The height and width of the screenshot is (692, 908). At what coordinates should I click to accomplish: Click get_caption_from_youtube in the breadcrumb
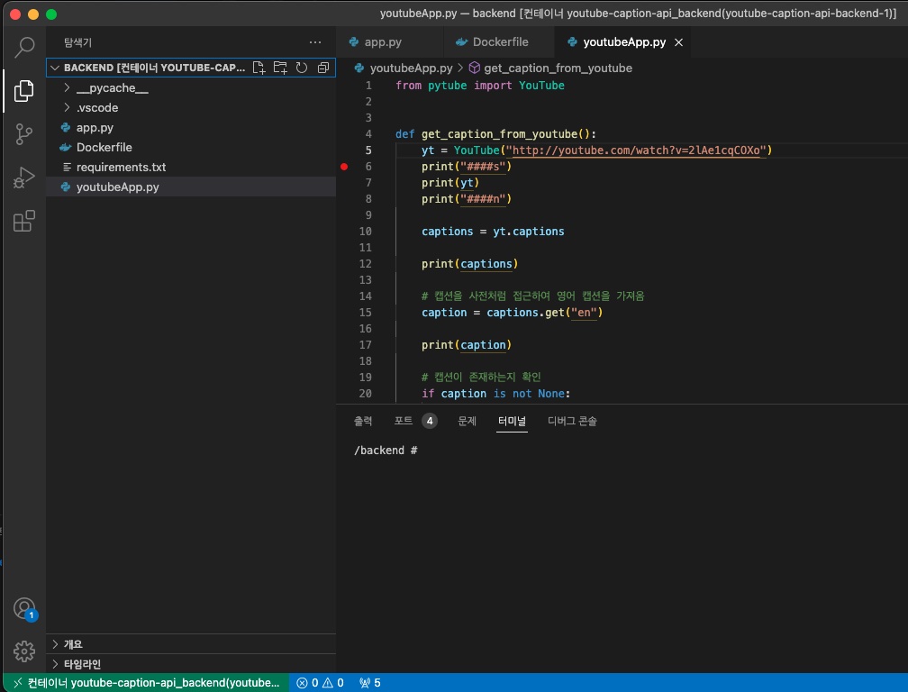(x=558, y=68)
